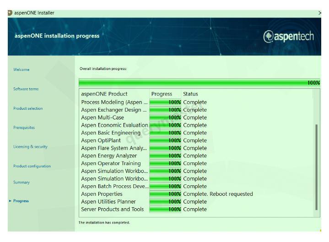This screenshot has height=242, width=329.
Task: Click the aspenONE Installer title icon
Action: click(x=10, y=13)
